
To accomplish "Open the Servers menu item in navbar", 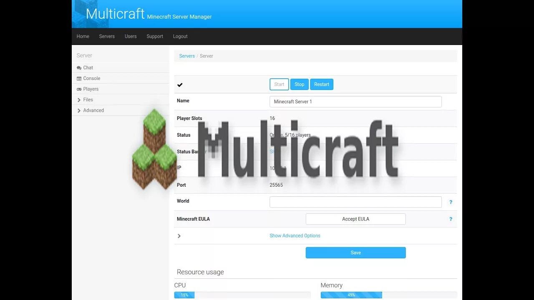I will (107, 36).
